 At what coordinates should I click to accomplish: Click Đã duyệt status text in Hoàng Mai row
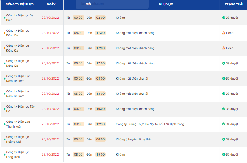click(x=232, y=139)
